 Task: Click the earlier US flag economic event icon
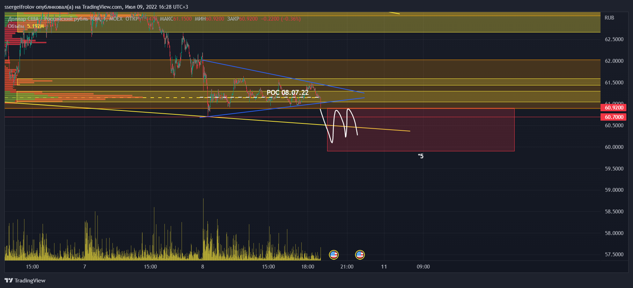(333, 255)
